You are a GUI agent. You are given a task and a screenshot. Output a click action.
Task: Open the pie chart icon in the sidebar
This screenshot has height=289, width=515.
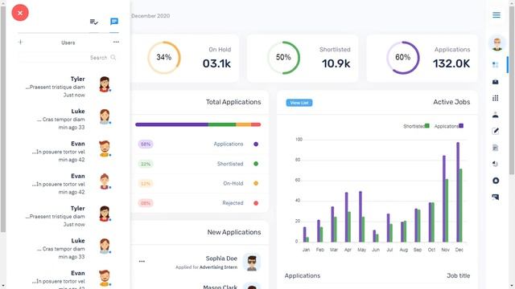pyautogui.click(x=496, y=164)
